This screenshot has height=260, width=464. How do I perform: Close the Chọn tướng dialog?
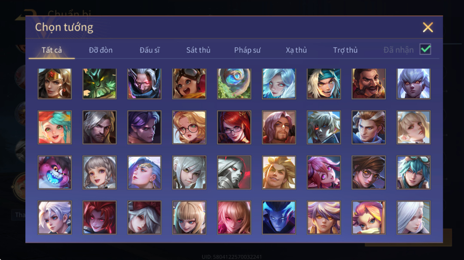[x=427, y=27]
